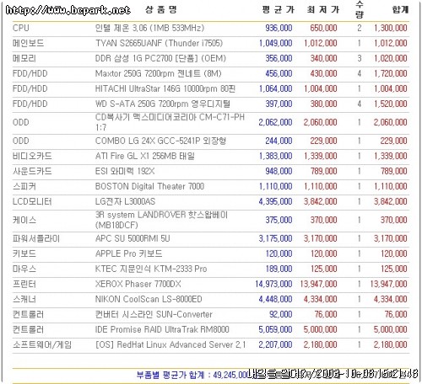Select product HITACHI UltraStar 146G 10000rpm
Viewport: 422px width, 384px height.
(165, 88)
